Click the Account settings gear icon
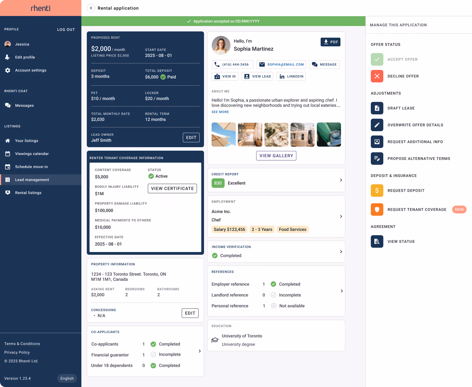 click(x=8, y=70)
